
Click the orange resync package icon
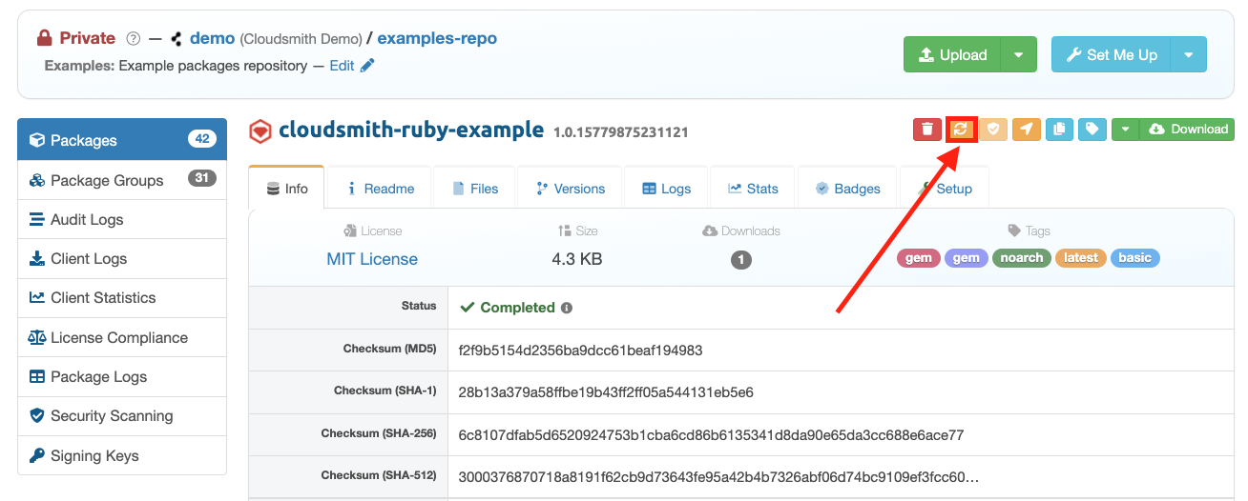tap(961, 130)
